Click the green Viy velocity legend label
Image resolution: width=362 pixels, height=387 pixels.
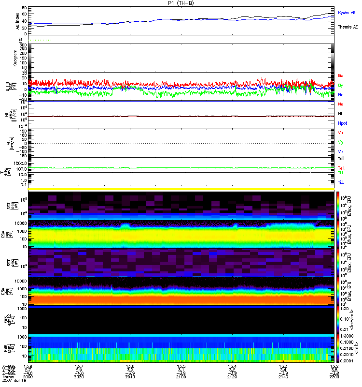click(340, 142)
